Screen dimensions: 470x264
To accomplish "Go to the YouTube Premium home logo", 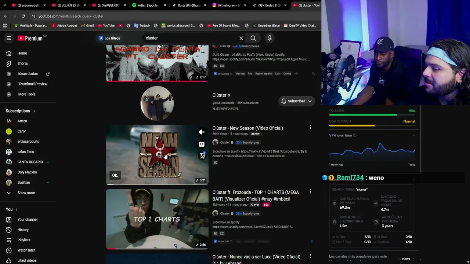I will [30, 38].
